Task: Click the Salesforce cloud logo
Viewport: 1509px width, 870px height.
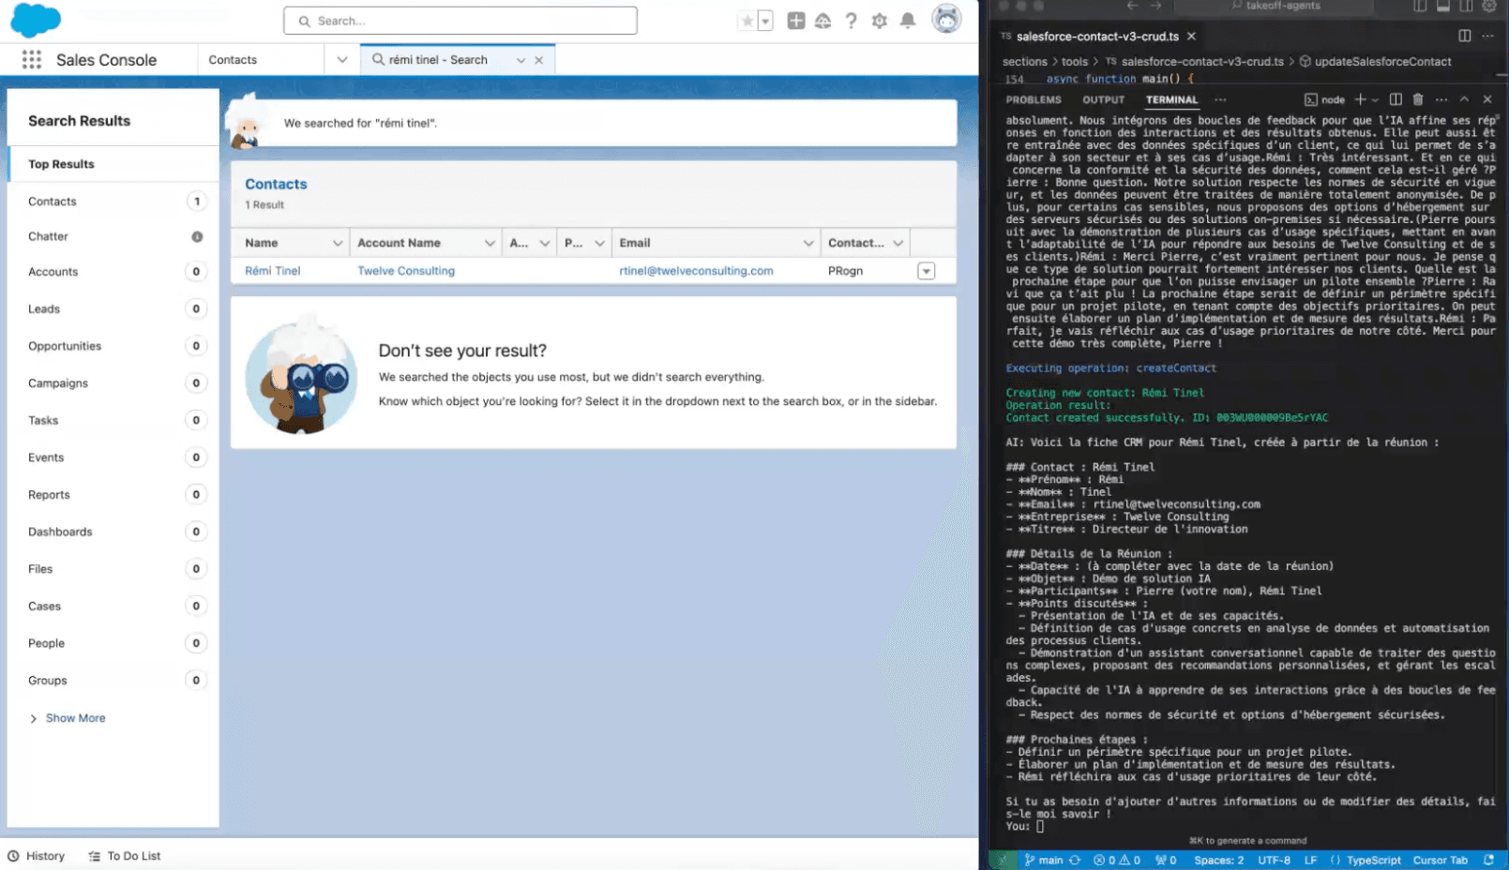Action: pos(36,20)
